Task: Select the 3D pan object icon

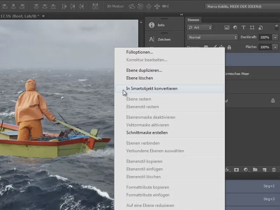Action: [x=148, y=6]
